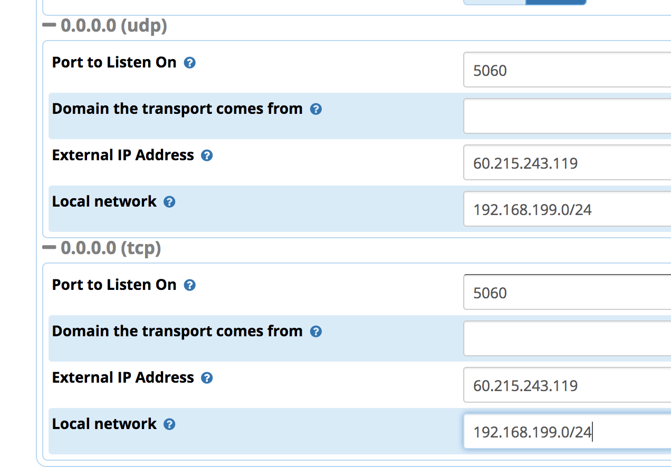
Task: Focus the udp Port to Listen On field
Action: click(567, 70)
